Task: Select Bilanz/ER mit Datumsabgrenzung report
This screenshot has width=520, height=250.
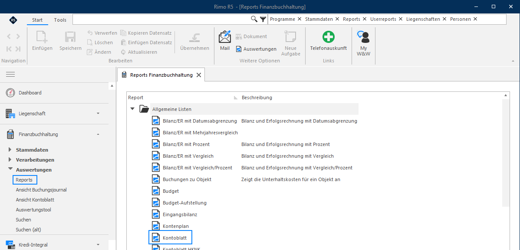Action: click(x=200, y=121)
